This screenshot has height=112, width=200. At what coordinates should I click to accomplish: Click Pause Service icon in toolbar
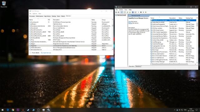(x=143, y=12)
